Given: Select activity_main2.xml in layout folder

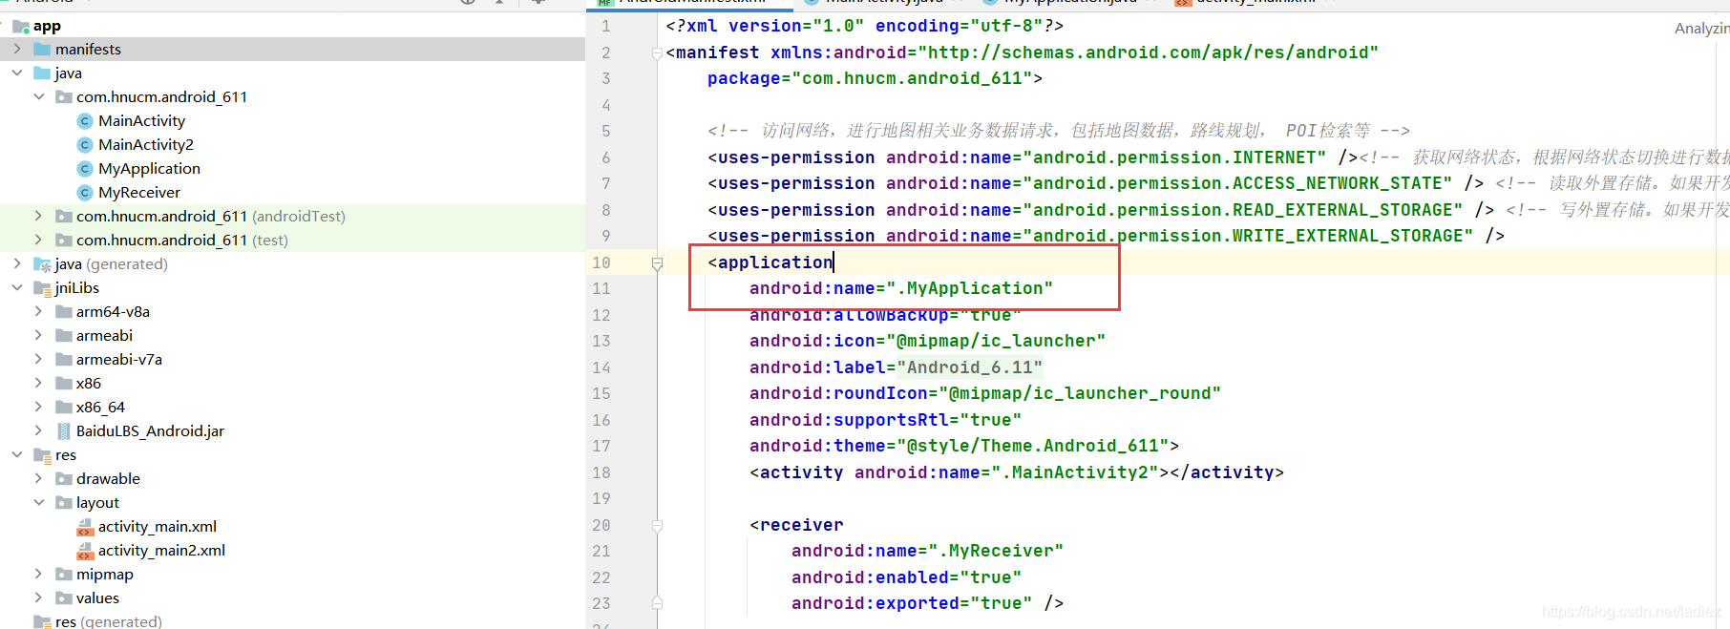Looking at the screenshot, I should point(161,550).
